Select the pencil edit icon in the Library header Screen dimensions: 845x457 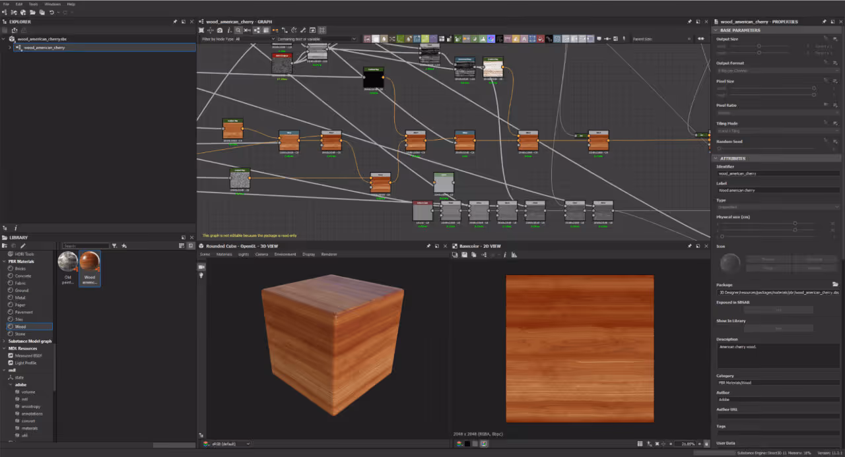point(23,245)
